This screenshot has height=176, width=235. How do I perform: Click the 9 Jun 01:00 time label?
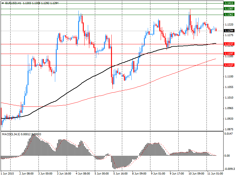[x=158, y=174]
